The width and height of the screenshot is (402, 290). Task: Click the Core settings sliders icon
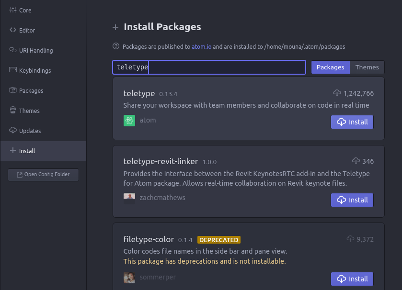(13, 10)
